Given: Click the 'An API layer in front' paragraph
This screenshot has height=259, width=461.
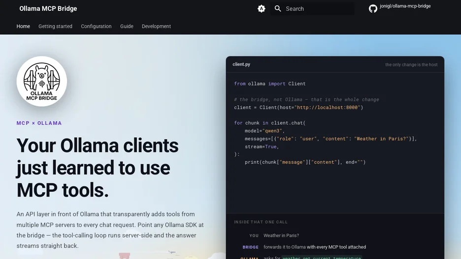Looking at the screenshot, I should tap(110, 230).
